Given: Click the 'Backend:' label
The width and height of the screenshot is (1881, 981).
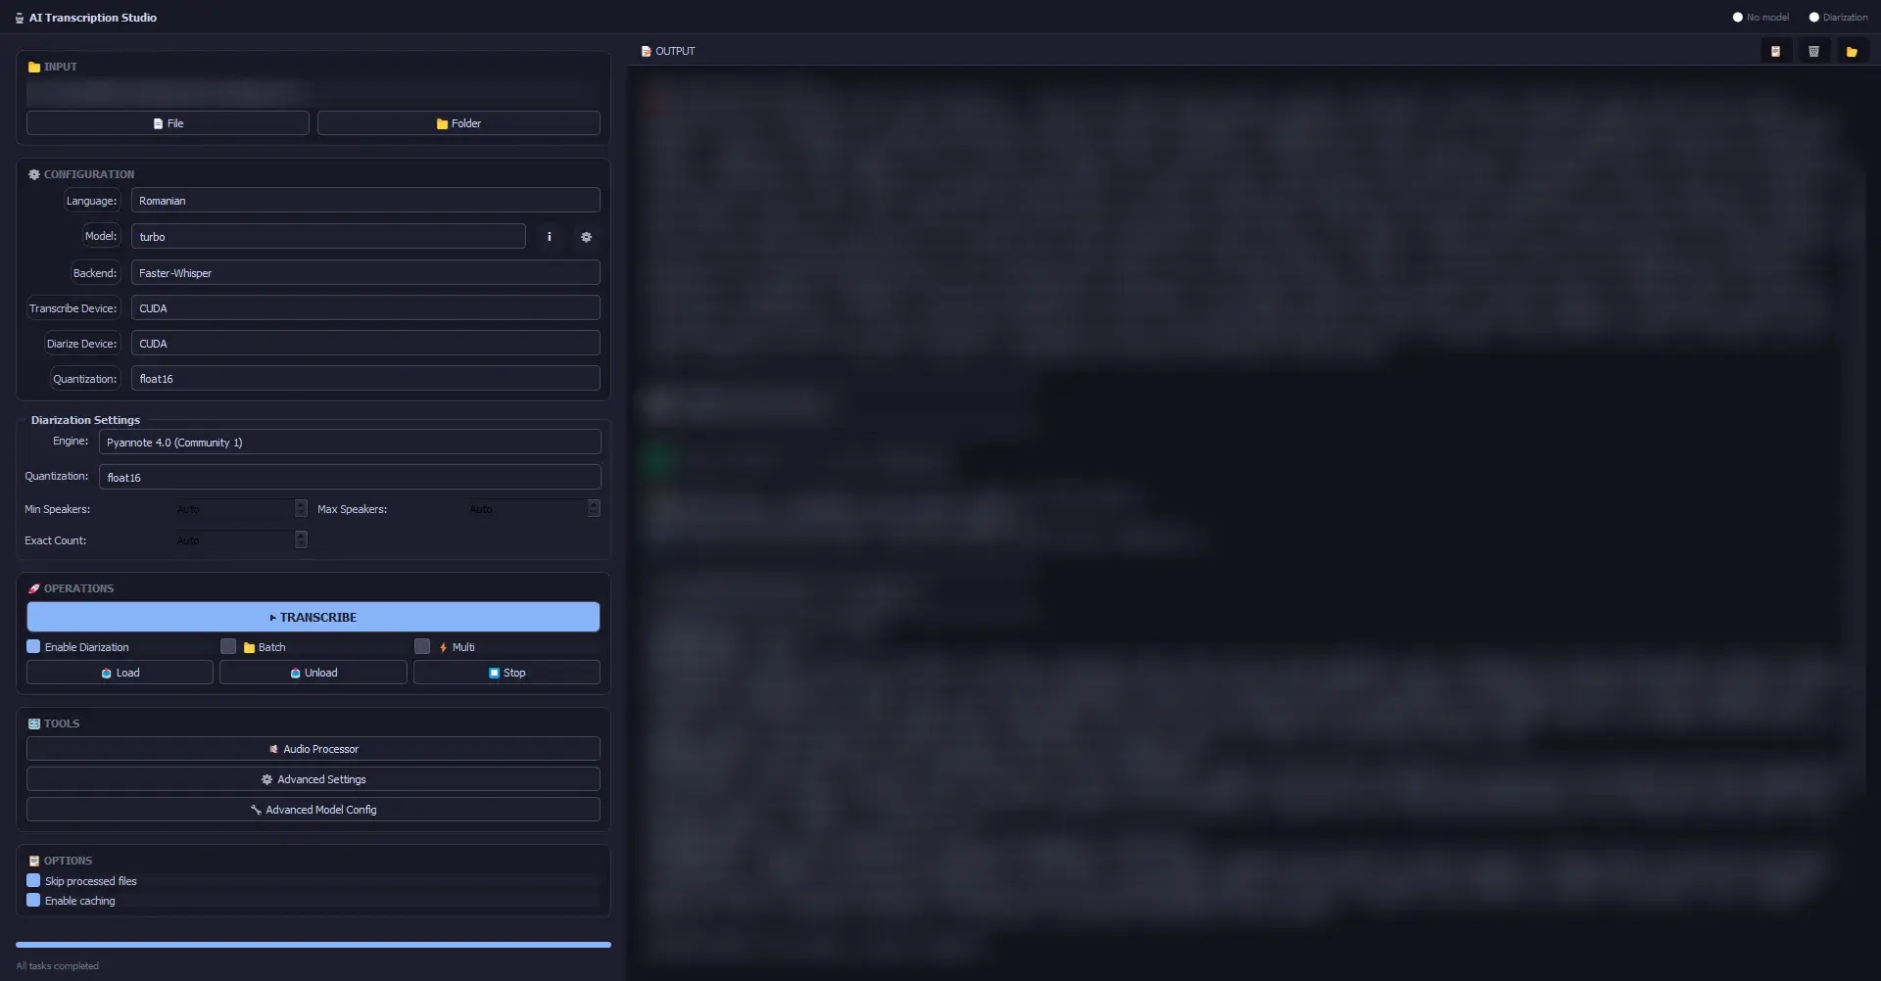Looking at the screenshot, I should click(95, 273).
